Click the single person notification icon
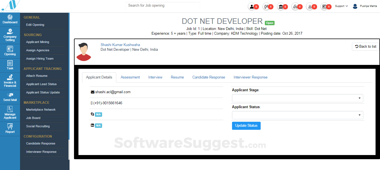This screenshot has width=380, height=170. coord(252,7)
